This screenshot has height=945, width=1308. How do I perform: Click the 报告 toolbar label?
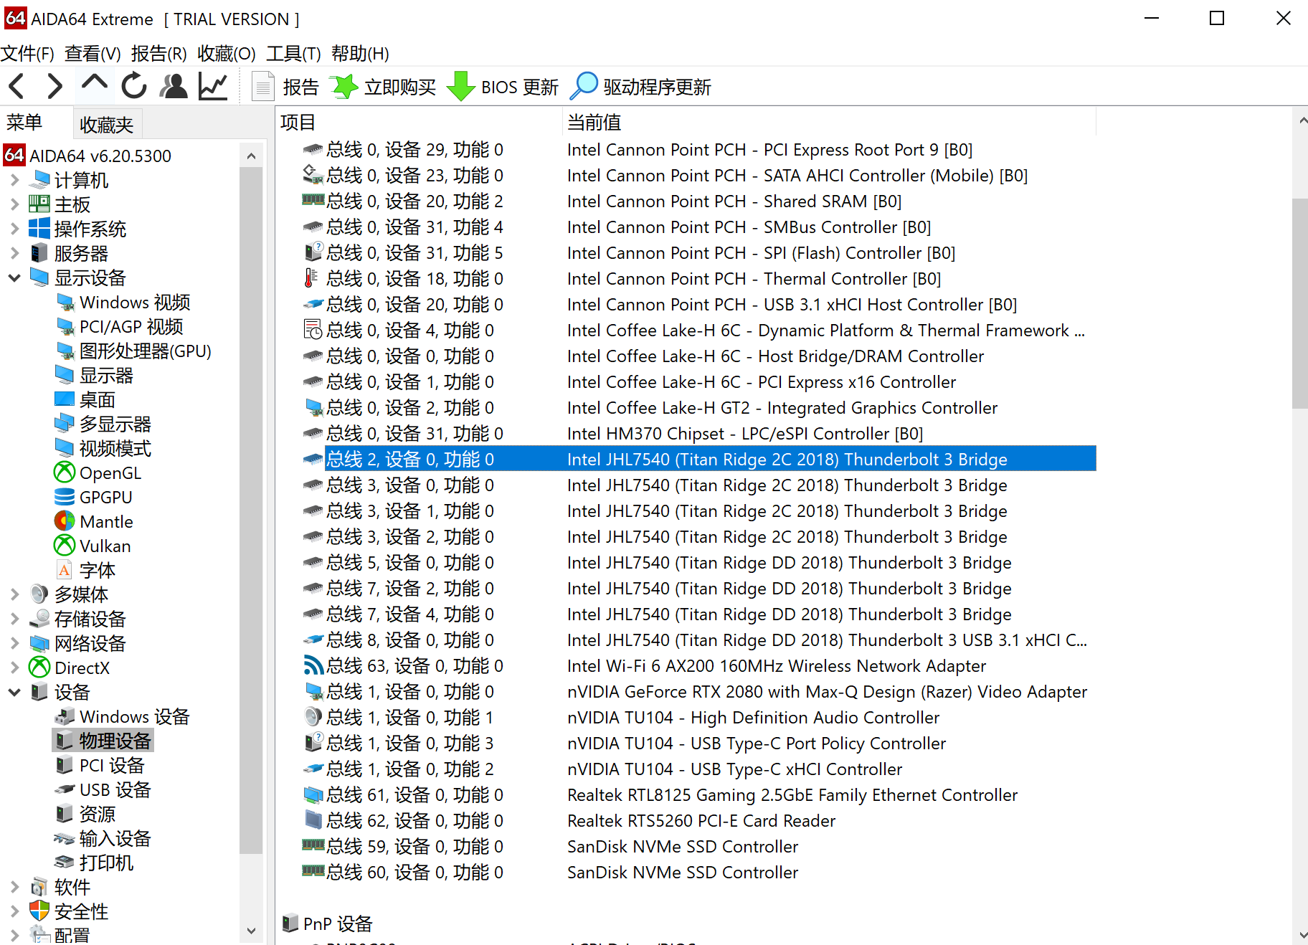tap(301, 87)
